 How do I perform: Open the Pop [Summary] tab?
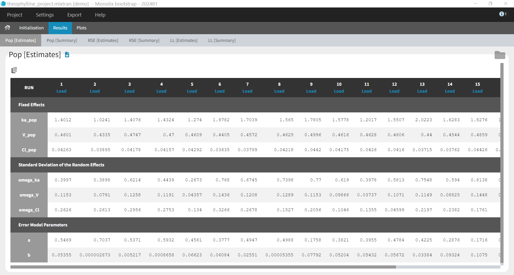click(x=62, y=40)
